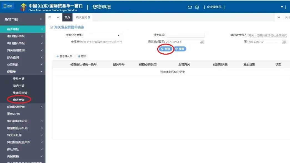Switch to the 首页 tab
290x163 pixels.
click(x=67, y=17)
